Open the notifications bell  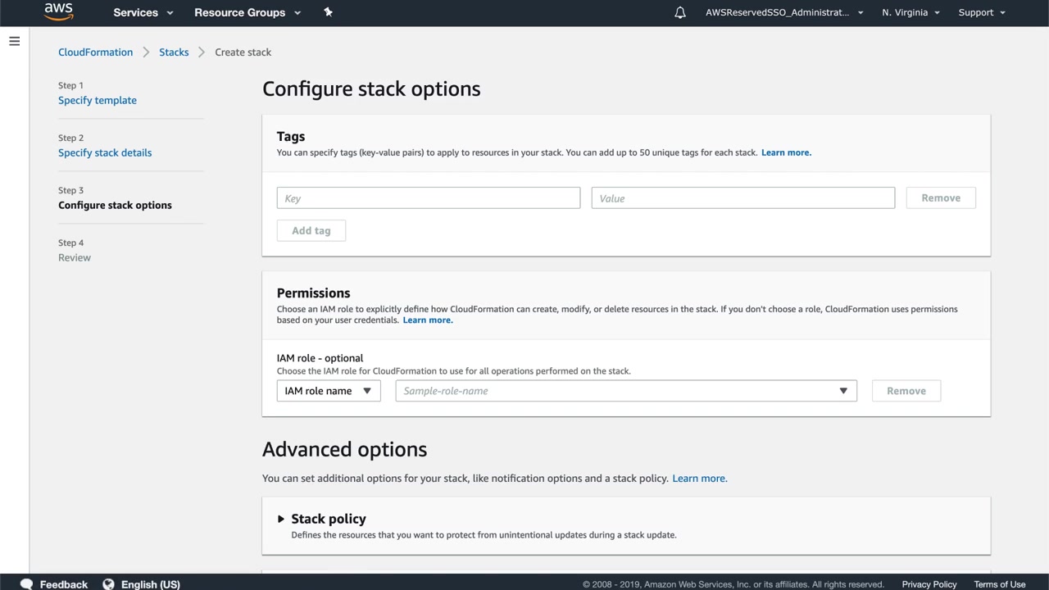tap(679, 12)
